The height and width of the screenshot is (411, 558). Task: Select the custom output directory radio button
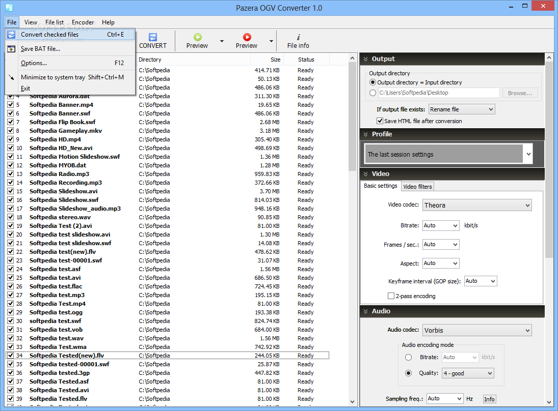(x=373, y=93)
